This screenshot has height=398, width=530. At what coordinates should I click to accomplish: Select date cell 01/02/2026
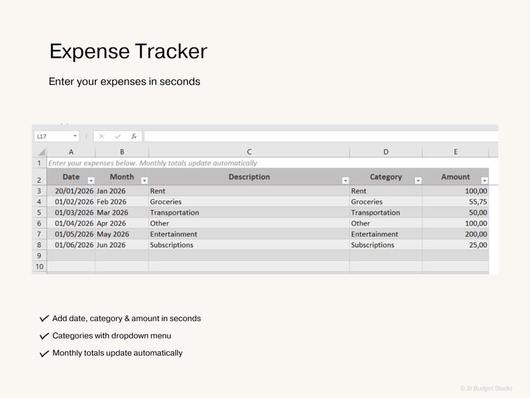coord(71,202)
